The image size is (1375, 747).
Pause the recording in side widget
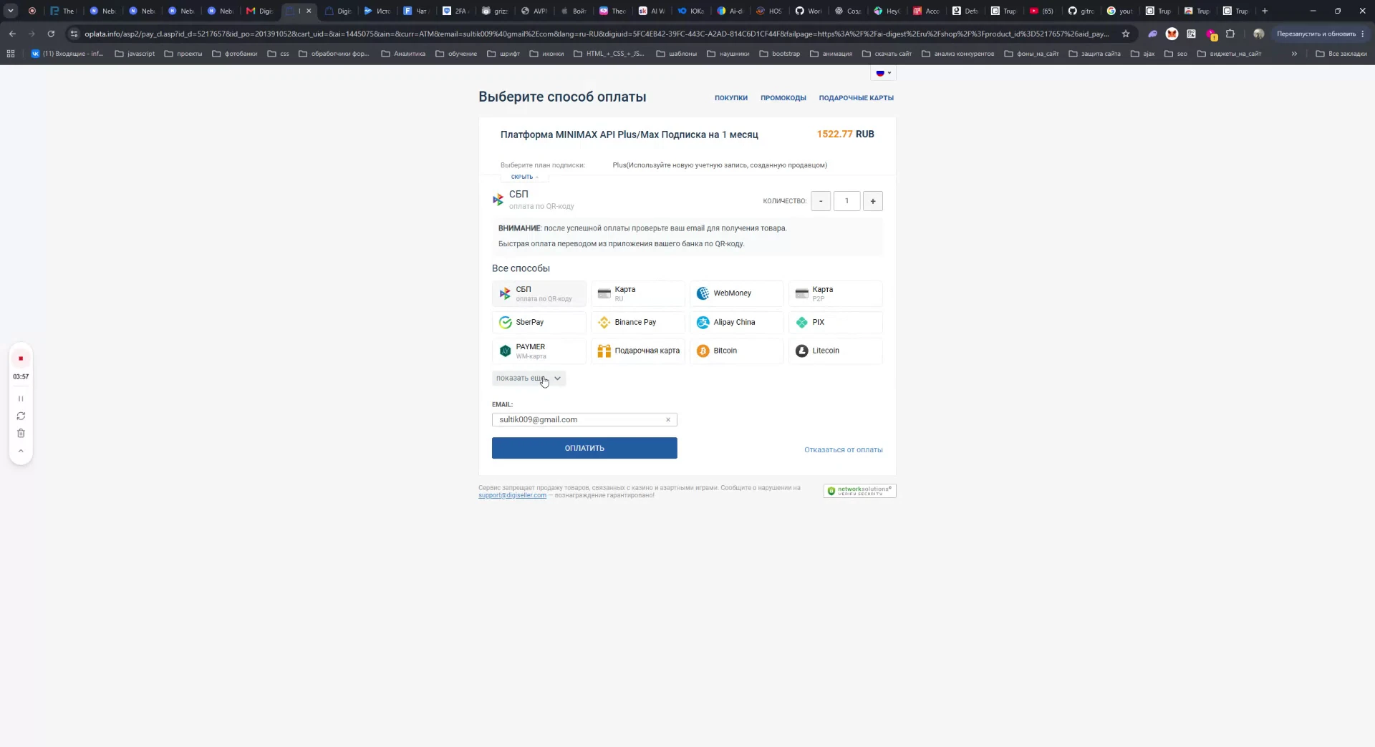pyautogui.click(x=21, y=399)
